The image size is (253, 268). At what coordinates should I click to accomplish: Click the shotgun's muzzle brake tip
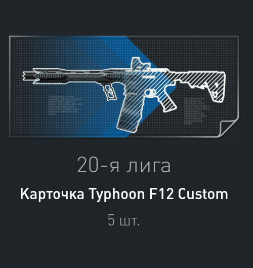click(x=28, y=76)
